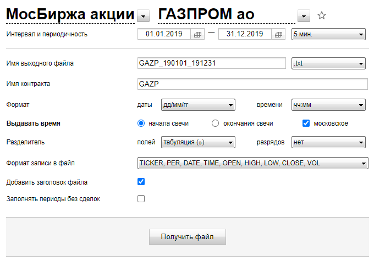Click the Получить файл button
This screenshot has height=259, width=374.
[187, 237]
